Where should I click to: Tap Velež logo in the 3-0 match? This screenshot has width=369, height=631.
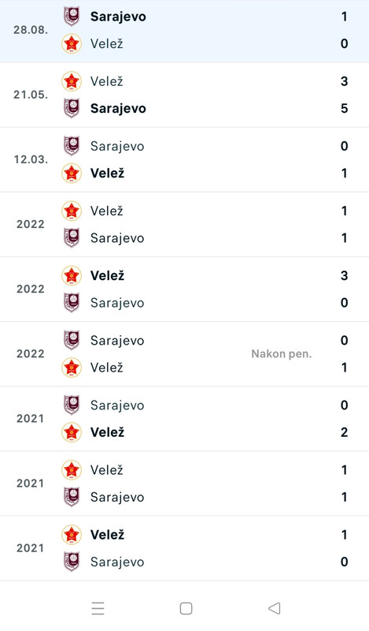72,275
